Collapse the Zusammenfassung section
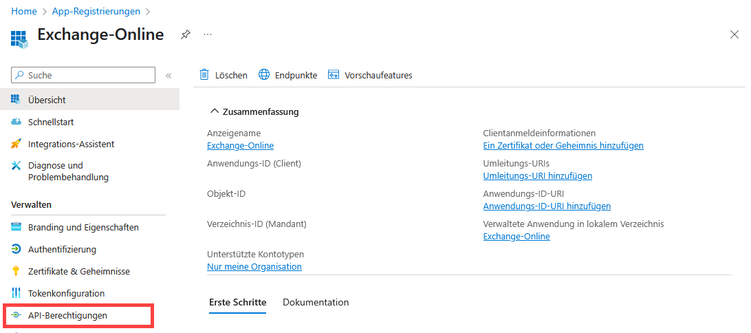The width and height of the screenshot is (751, 333). pyautogui.click(x=215, y=111)
